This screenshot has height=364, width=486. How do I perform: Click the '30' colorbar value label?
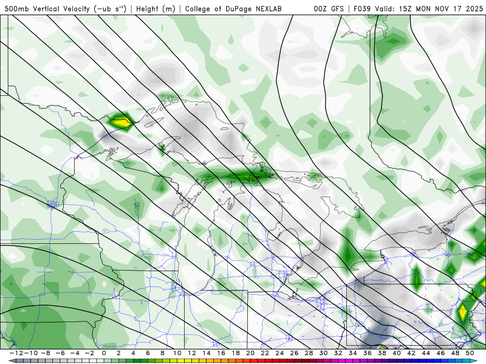point(324,353)
